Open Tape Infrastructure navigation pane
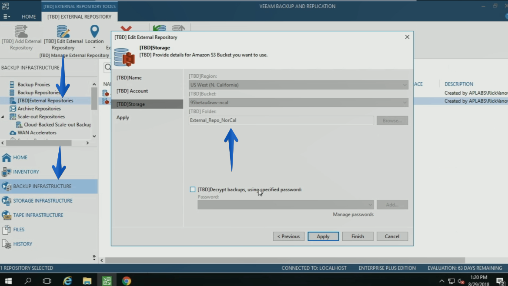The width and height of the screenshot is (508, 286). (x=49, y=215)
